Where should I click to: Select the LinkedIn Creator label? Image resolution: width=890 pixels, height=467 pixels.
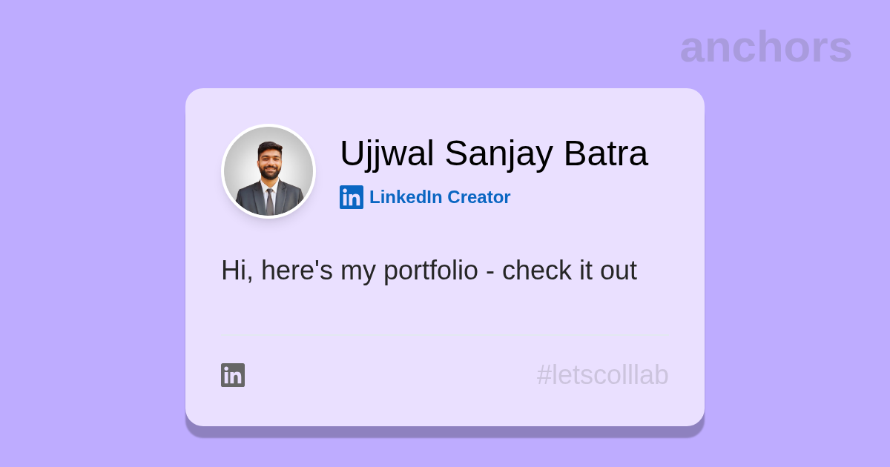(439, 197)
